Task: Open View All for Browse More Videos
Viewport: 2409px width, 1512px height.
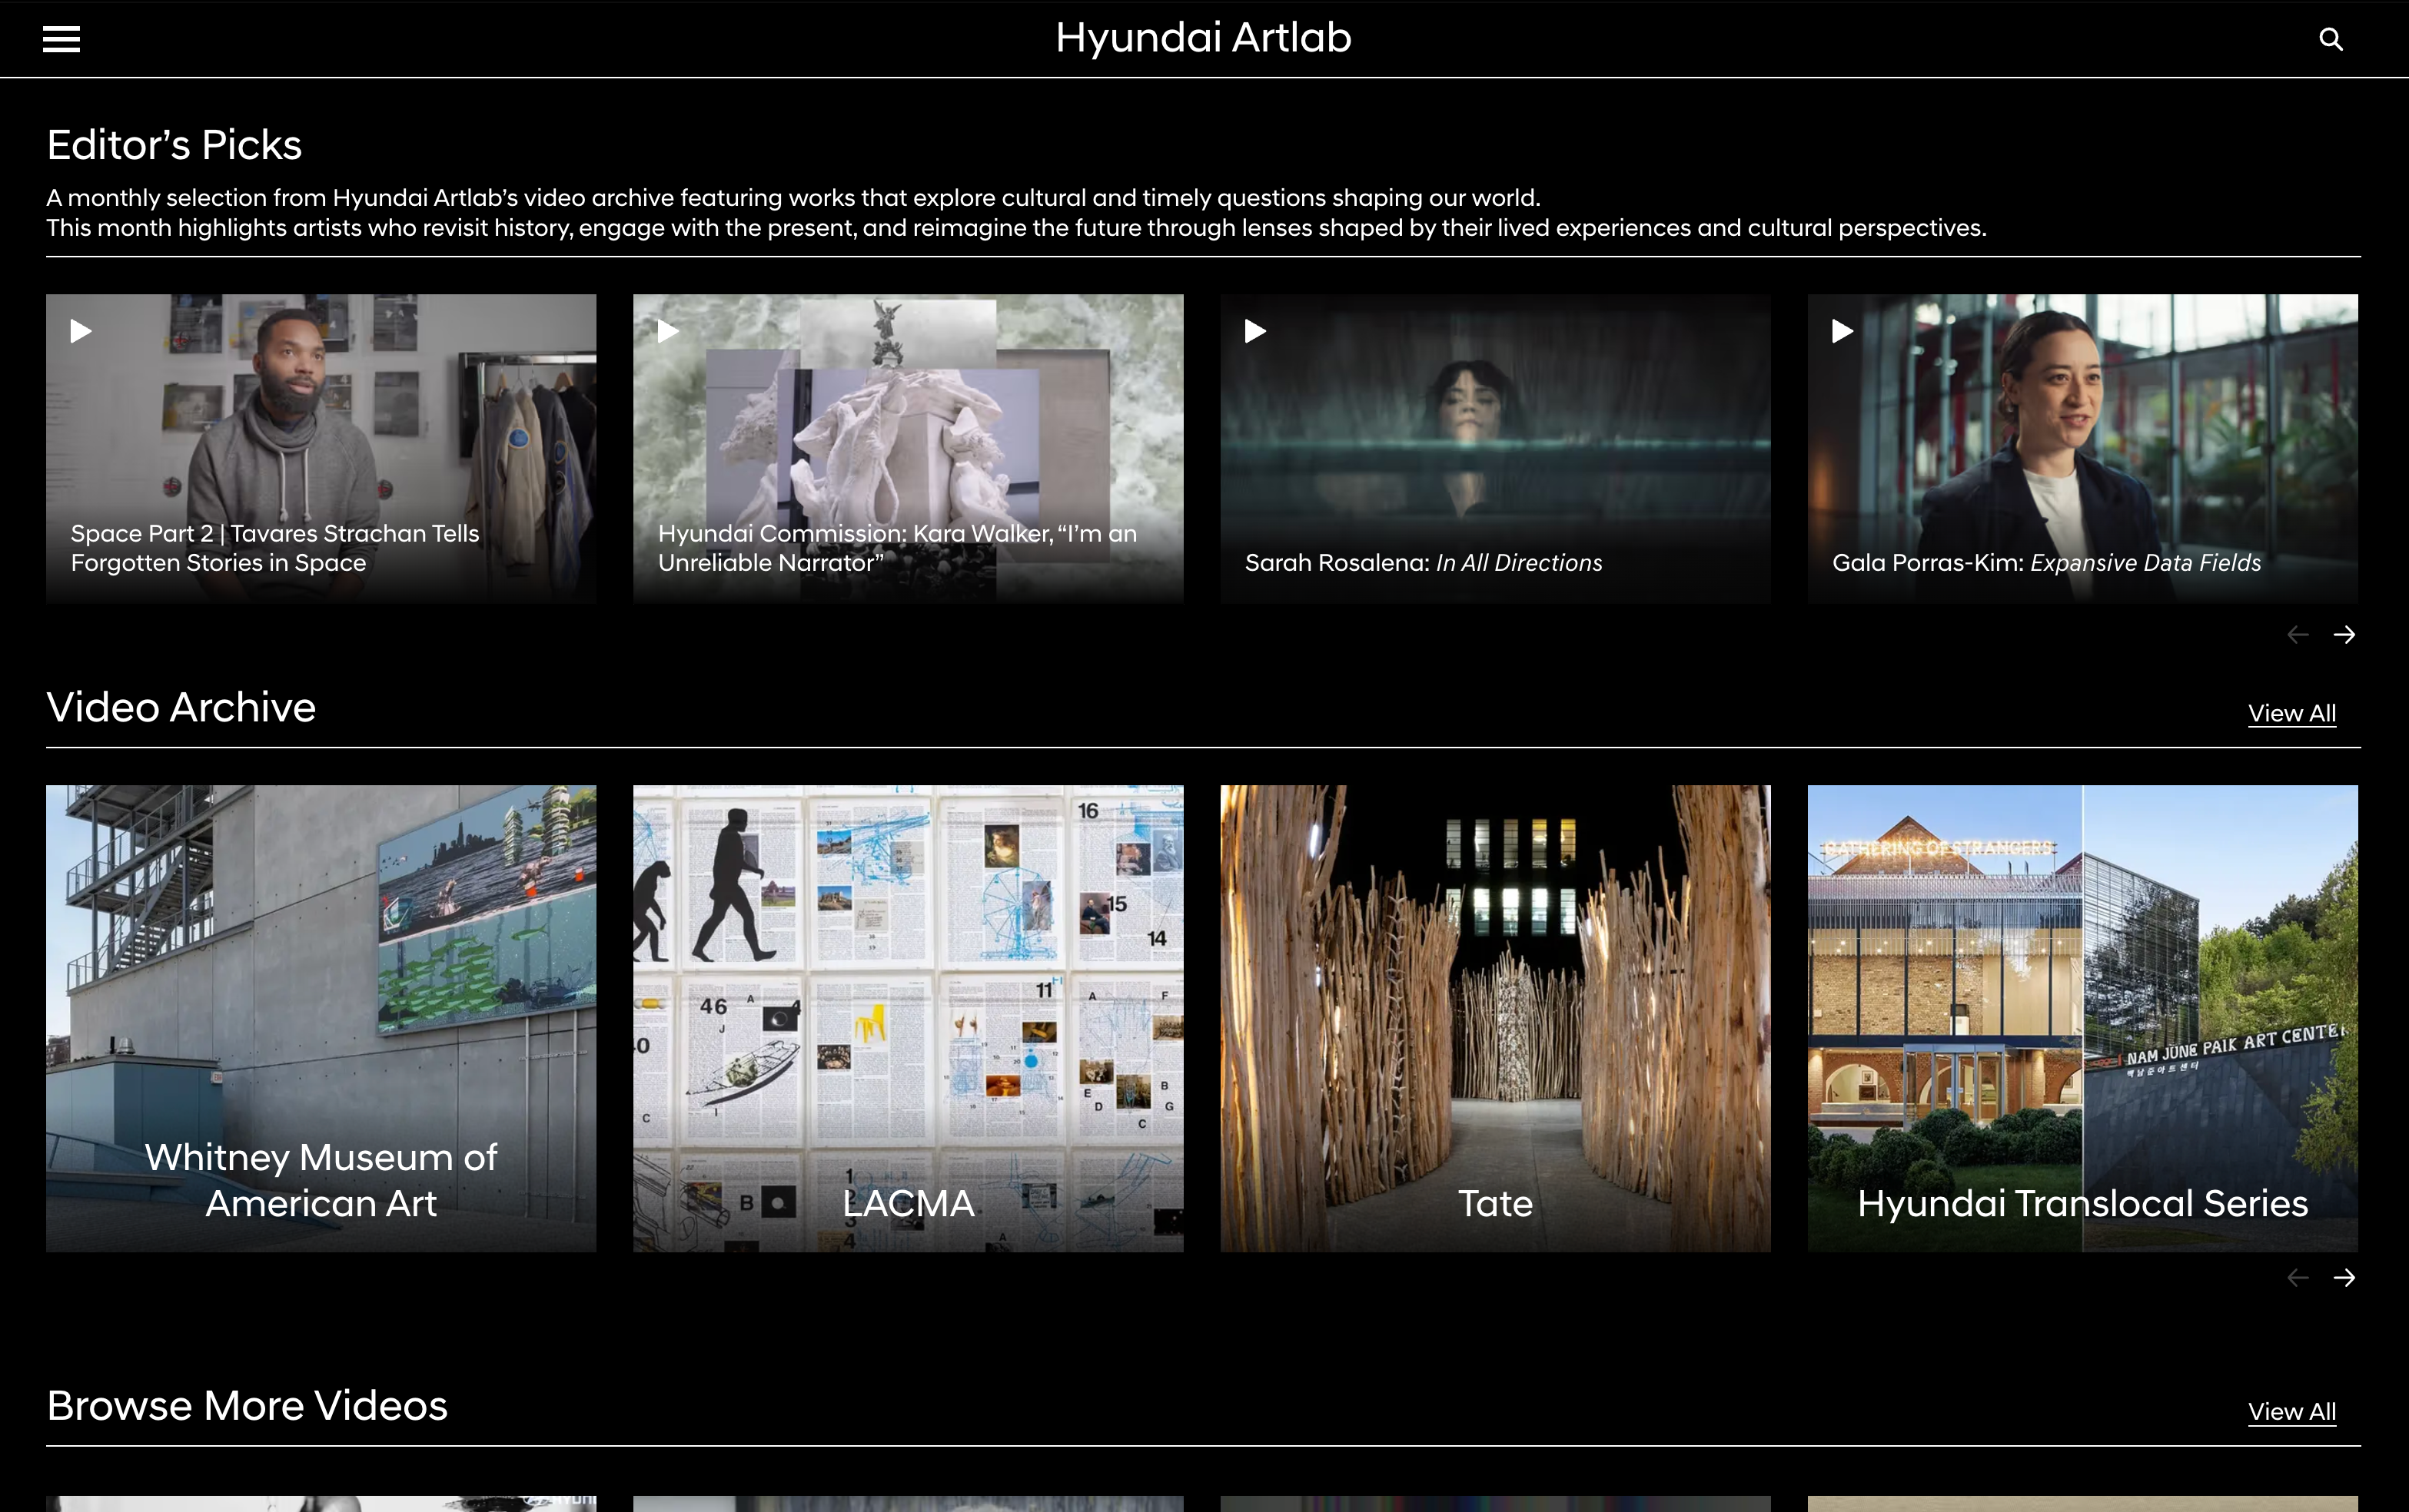Action: tap(2292, 1412)
